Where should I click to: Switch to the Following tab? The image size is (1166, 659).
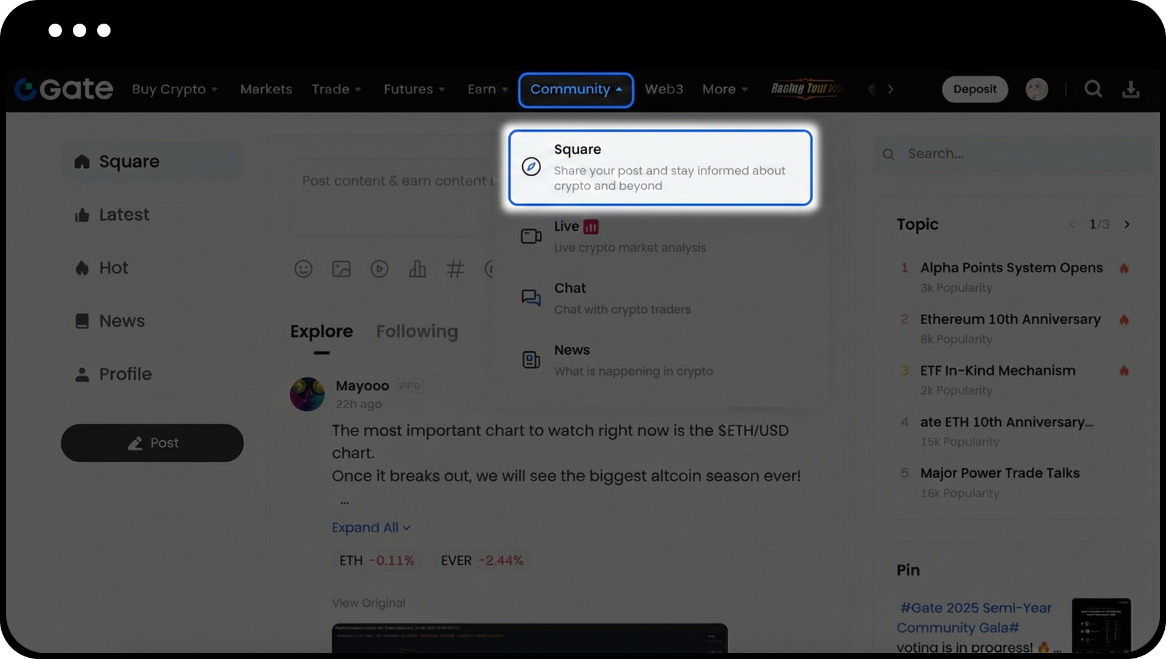[417, 332]
